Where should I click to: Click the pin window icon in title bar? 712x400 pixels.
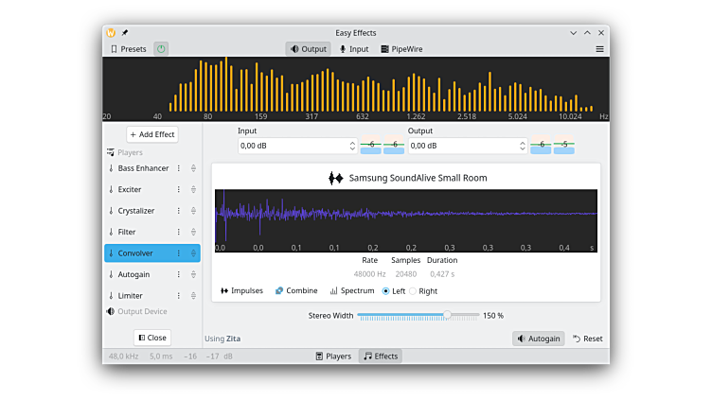(x=125, y=33)
